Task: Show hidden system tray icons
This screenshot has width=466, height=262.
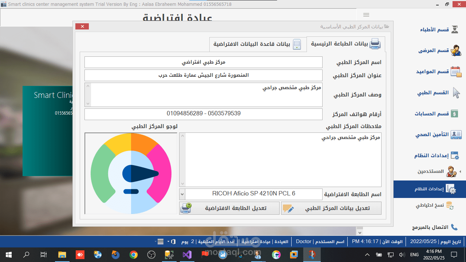Action: (367, 255)
